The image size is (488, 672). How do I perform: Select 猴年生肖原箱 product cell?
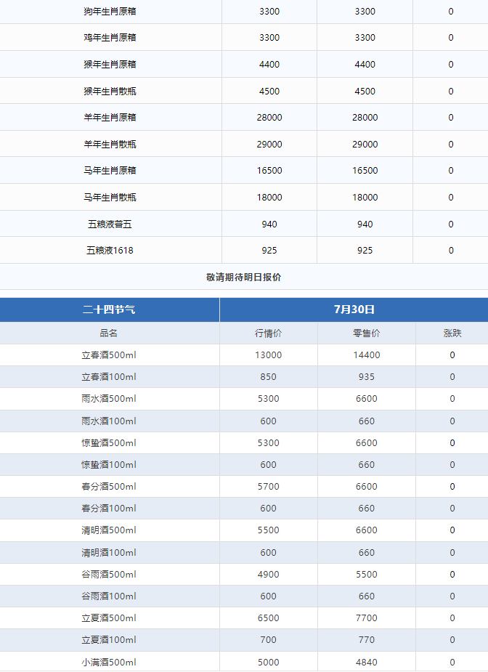point(110,64)
